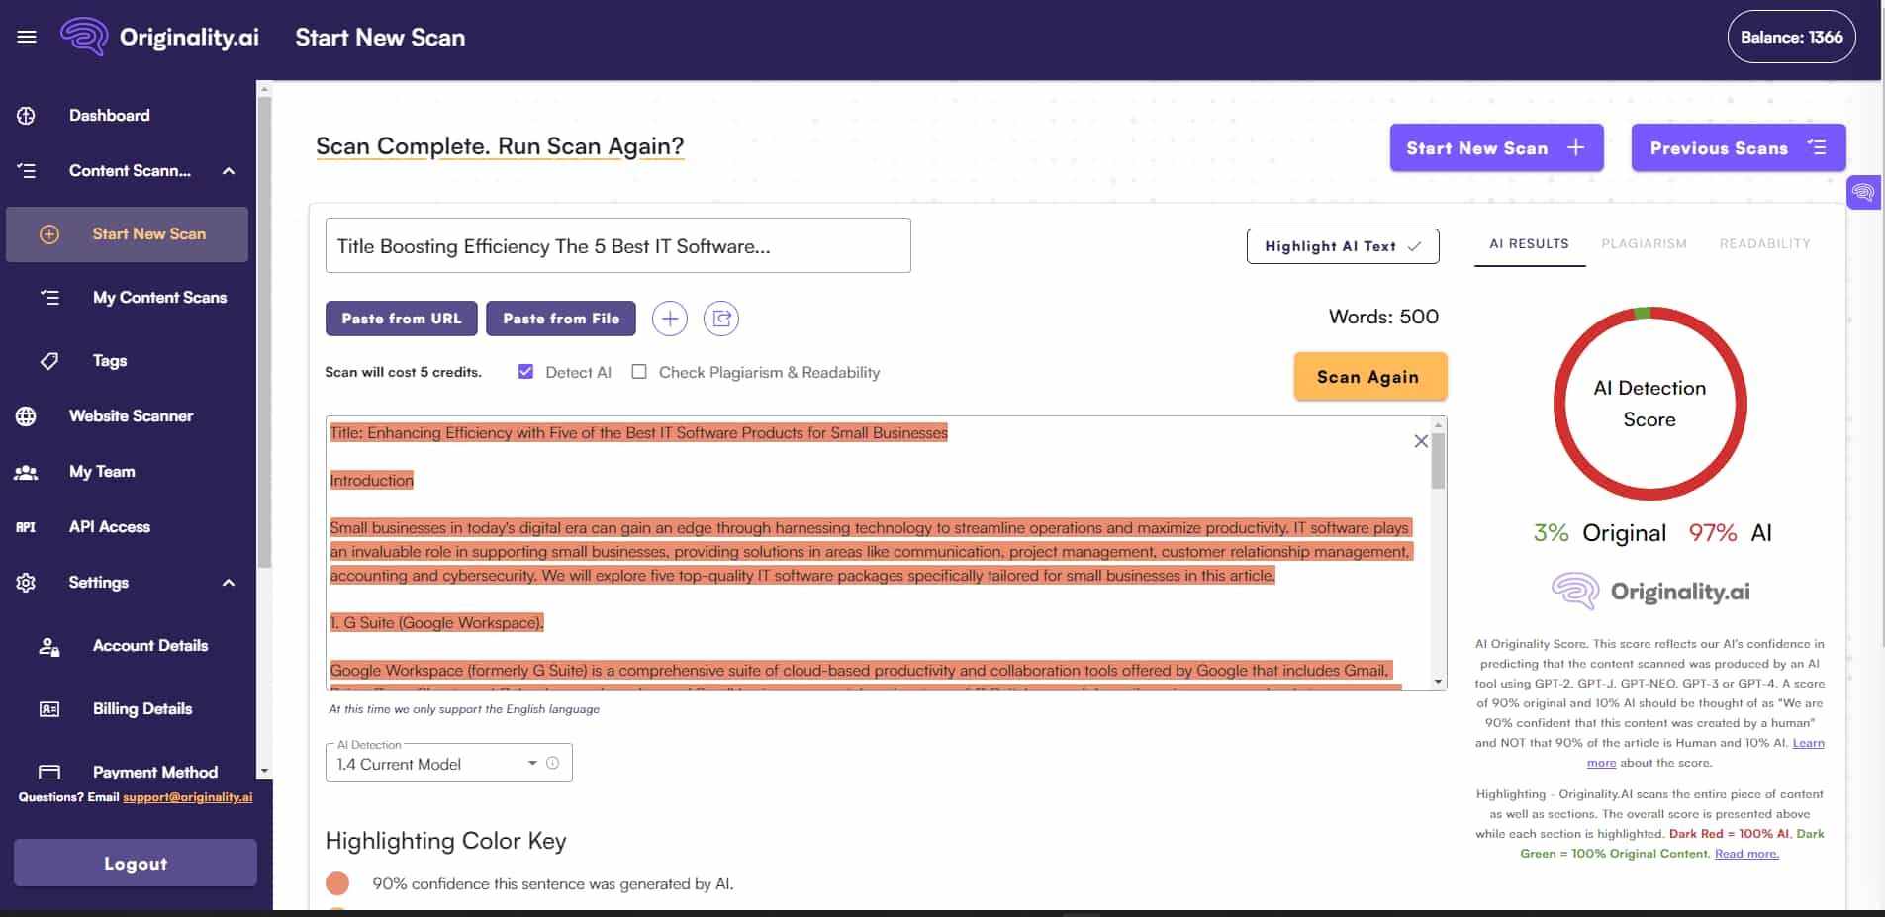Open Billing Details settings
The width and height of the screenshot is (1885, 917).
pos(142,709)
